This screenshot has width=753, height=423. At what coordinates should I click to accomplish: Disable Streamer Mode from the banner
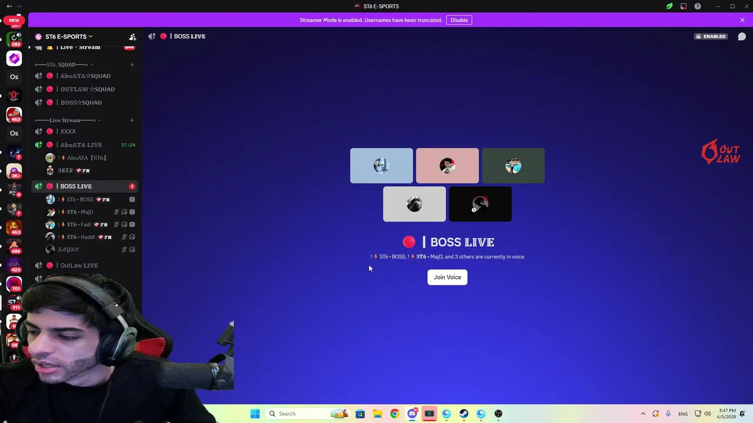pyautogui.click(x=459, y=20)
